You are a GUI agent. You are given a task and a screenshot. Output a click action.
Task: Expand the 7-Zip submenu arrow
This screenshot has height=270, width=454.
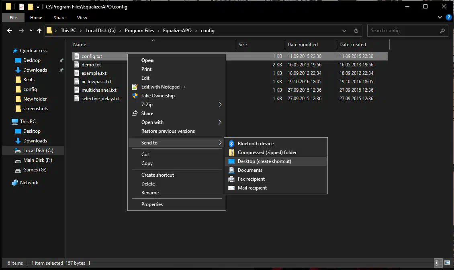220,105
